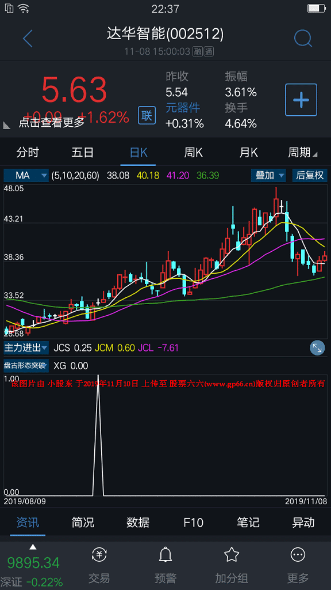Switch to 周K chart tab

click(x=193, y=152)
